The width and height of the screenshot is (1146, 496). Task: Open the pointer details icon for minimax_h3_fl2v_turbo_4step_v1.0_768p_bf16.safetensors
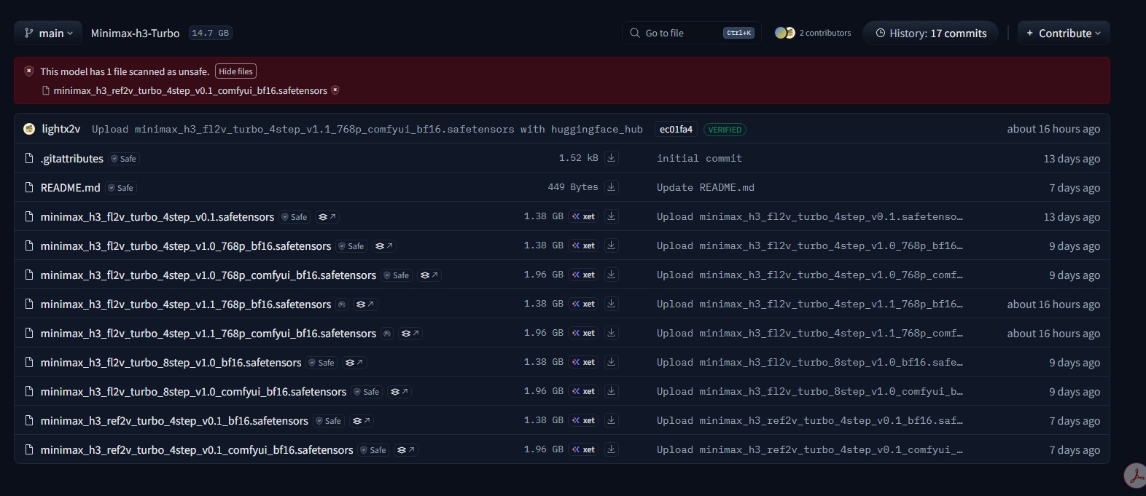click(383, 246)
